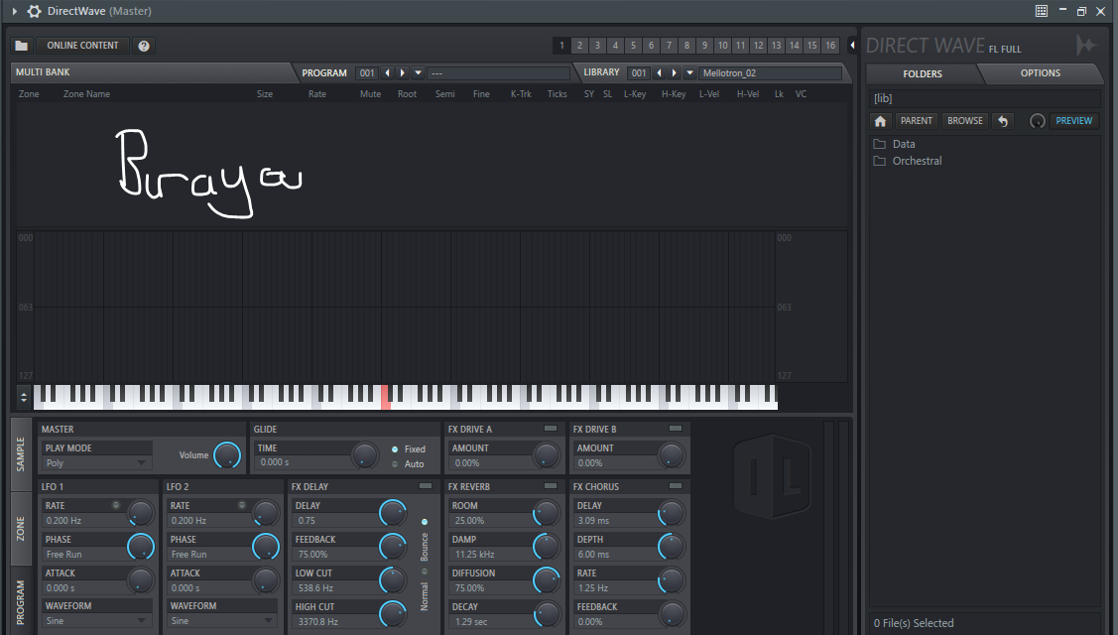Adjust FX Chorus Rate knob
Image resolution: width=1118 pixels, height=635 pixels.
point(671,580)
